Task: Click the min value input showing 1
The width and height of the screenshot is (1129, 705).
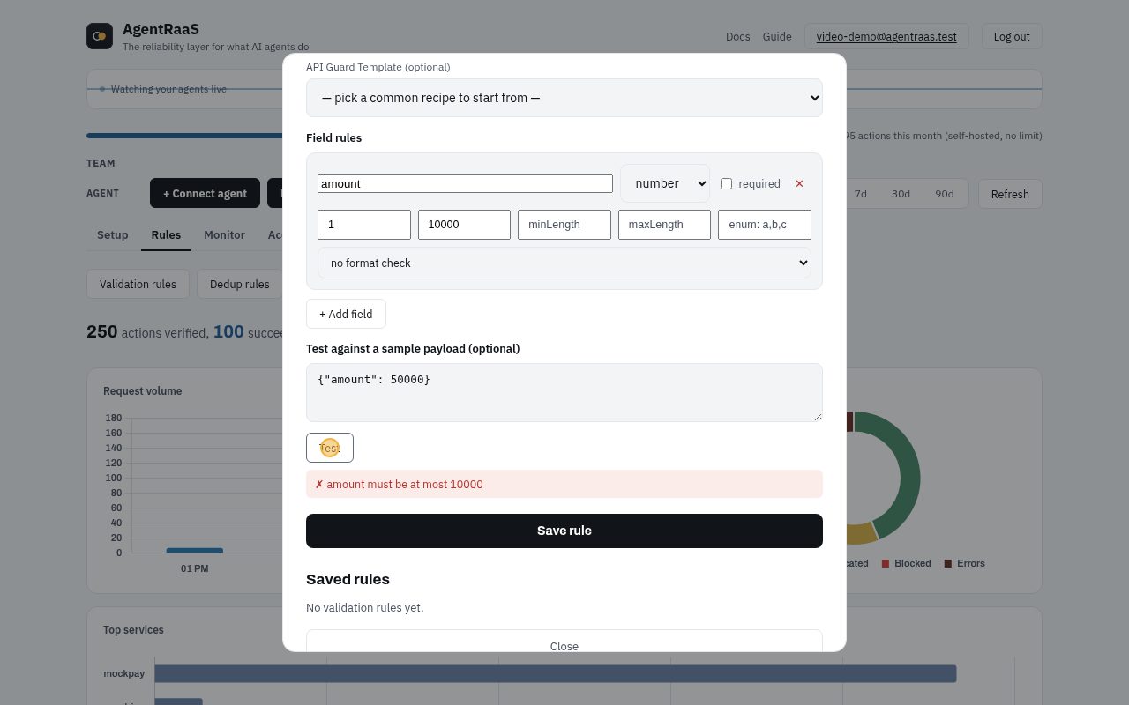Action: coord(364,225)
